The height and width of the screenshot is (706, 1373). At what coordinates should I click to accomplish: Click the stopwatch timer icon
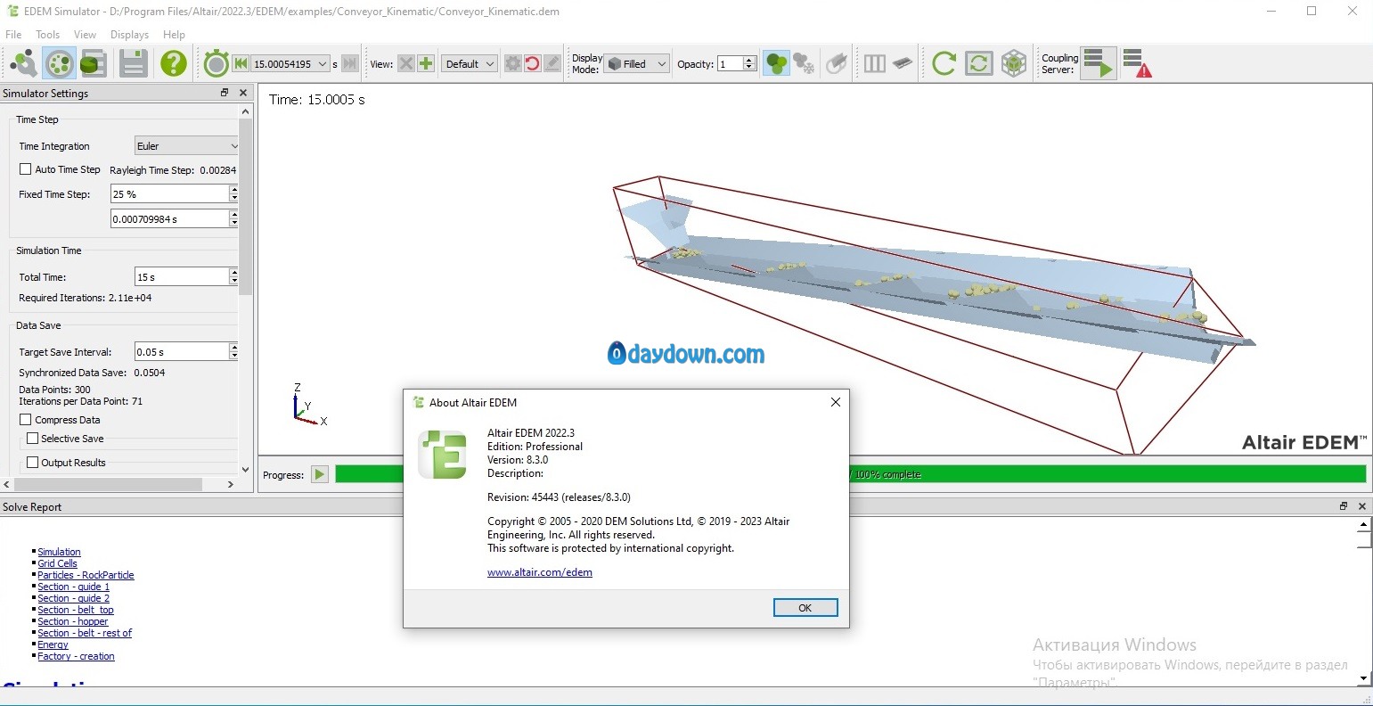tap(216, 63)
